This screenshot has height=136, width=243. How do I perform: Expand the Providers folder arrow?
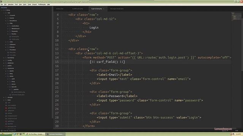[6, 50]
